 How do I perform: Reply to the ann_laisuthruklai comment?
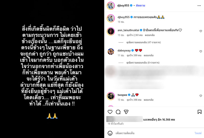pyautogui.click(x=150, y=35)
